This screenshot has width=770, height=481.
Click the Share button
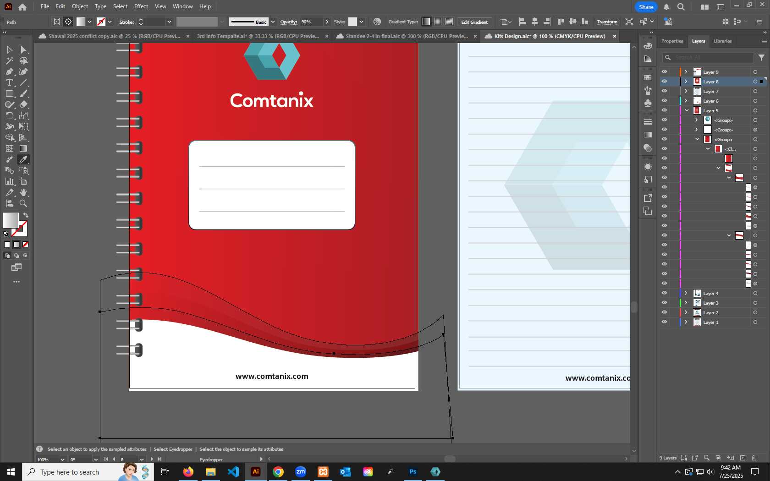(646, 7)
